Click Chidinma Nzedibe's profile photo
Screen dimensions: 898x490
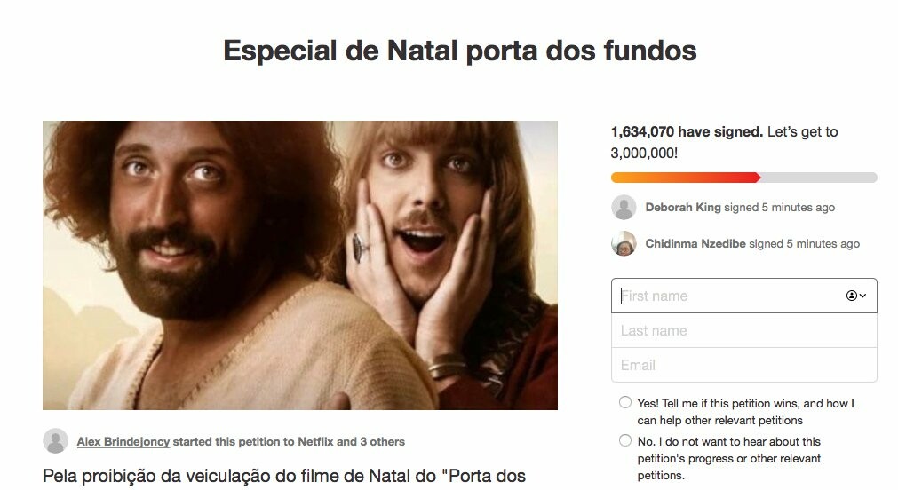(x=624, y=243)
